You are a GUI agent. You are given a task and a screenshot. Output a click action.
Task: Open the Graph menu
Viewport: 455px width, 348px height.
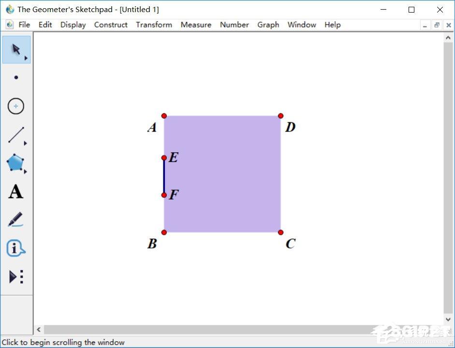[x=268, y=25]
